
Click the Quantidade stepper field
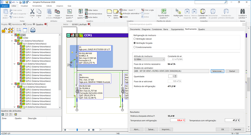(170, 76)
